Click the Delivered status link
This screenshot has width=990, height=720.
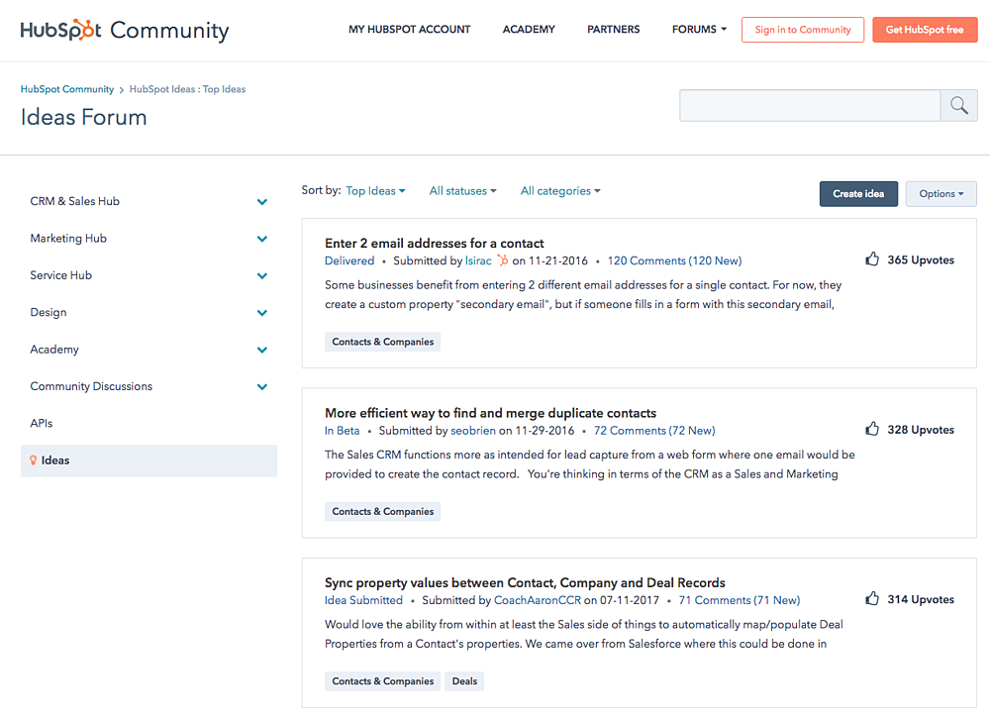pyautogui.click(x=349, y=260)
